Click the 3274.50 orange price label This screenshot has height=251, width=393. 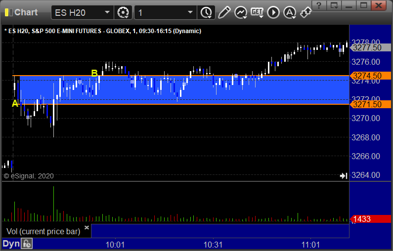tap(370, 76)
